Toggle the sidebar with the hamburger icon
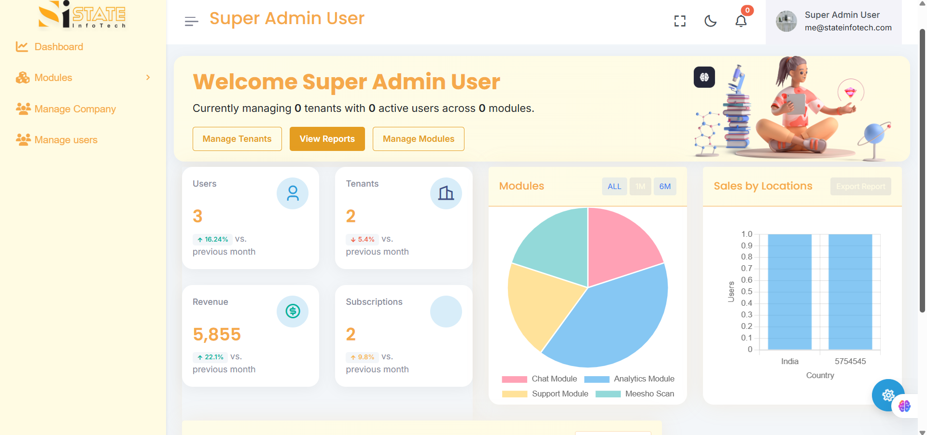 point(191,21)
